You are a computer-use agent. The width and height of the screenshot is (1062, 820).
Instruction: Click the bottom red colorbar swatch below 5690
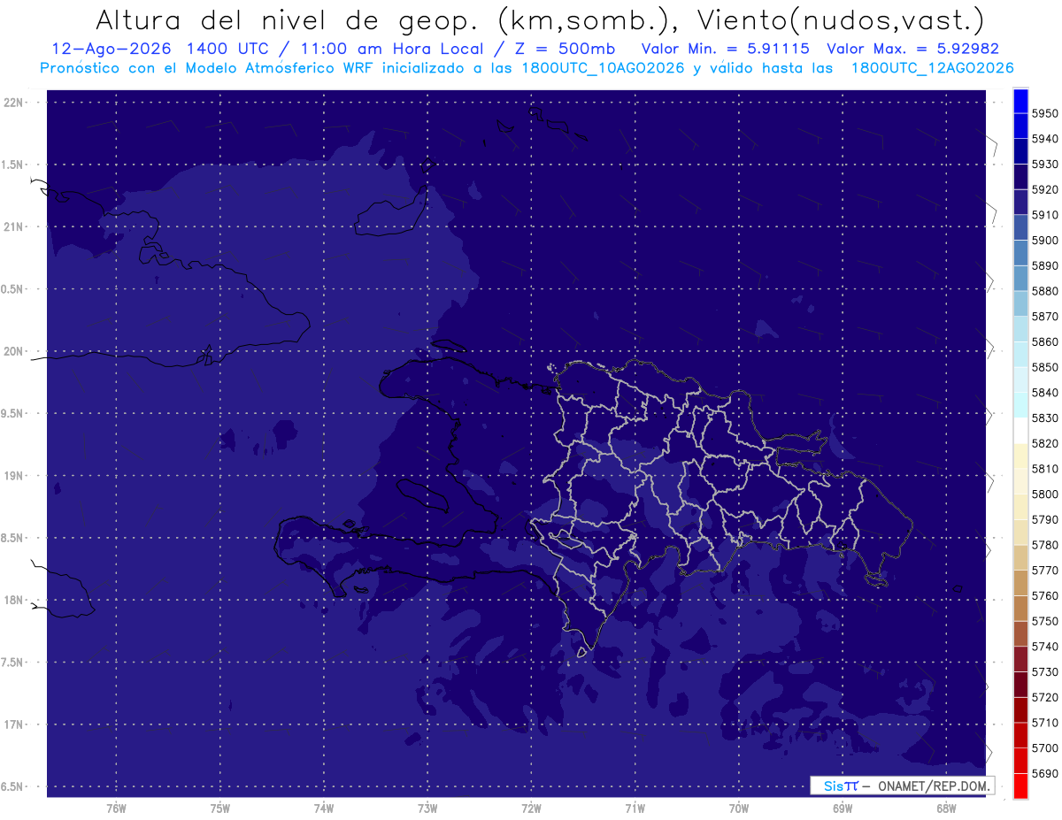1020,786
